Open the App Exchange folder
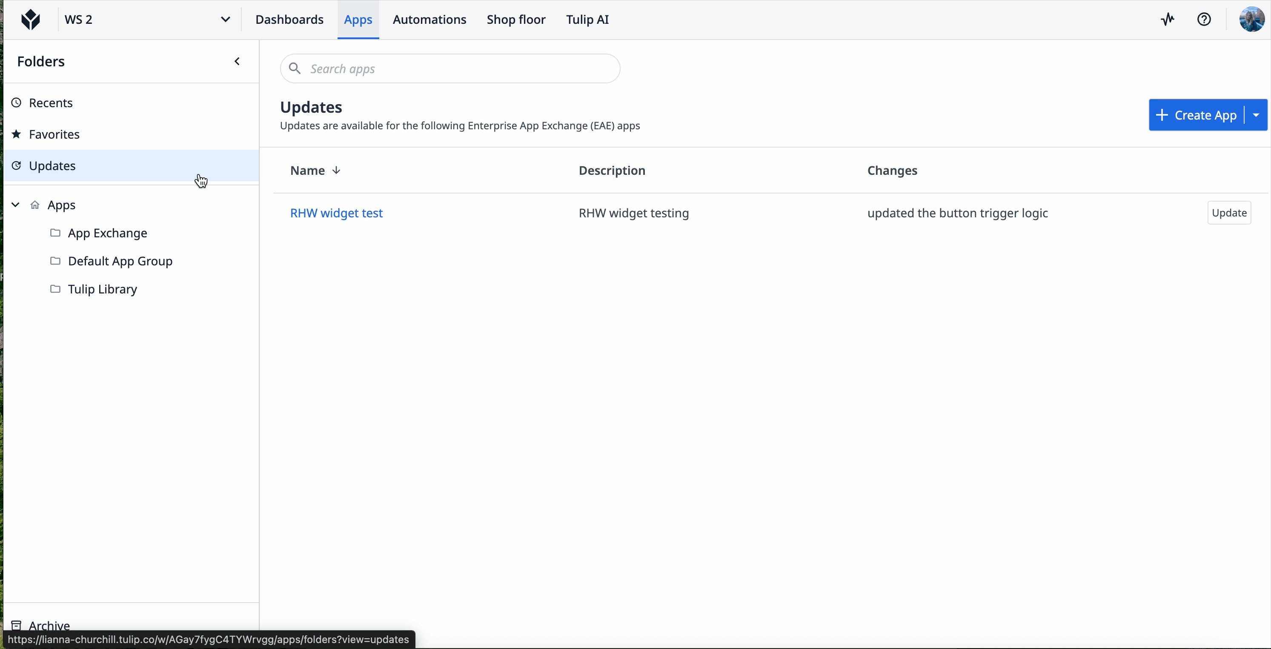This screenshot has width=1271, height=649. pos(108,233)
